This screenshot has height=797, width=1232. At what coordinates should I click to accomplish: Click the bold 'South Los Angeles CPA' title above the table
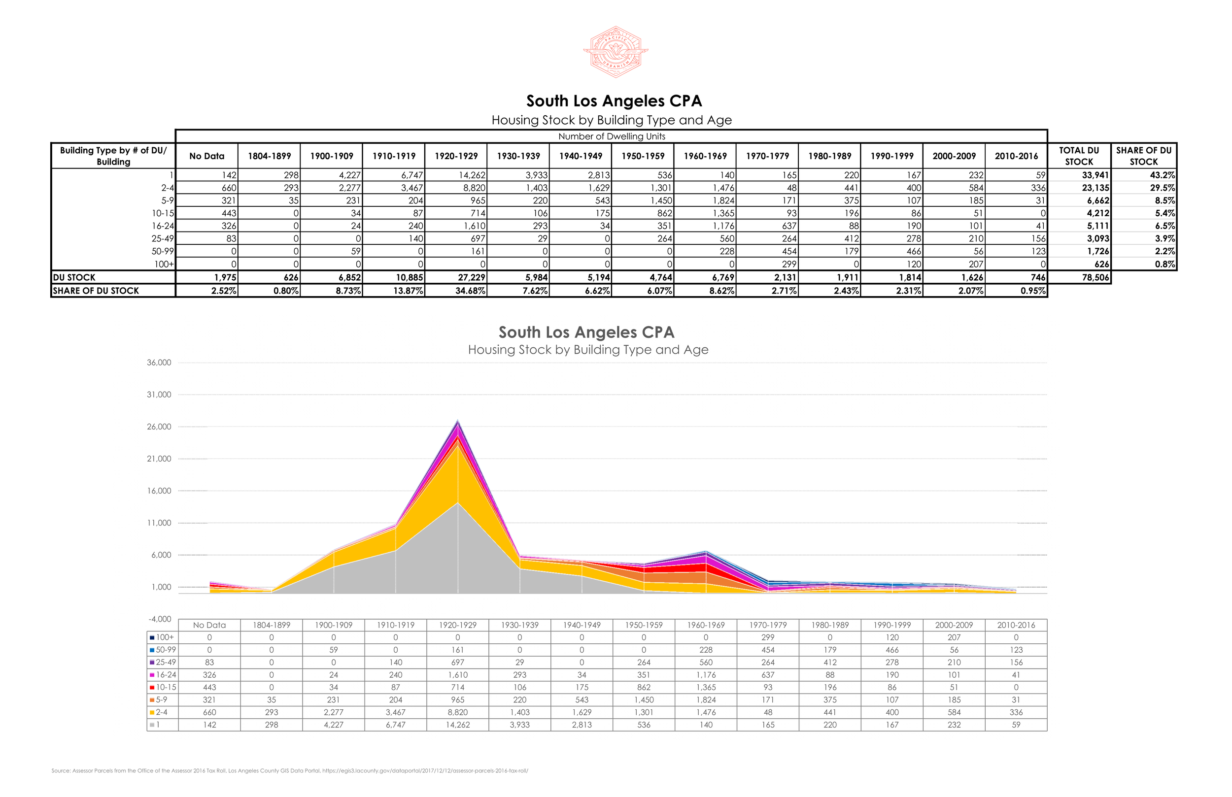(614, 101)
